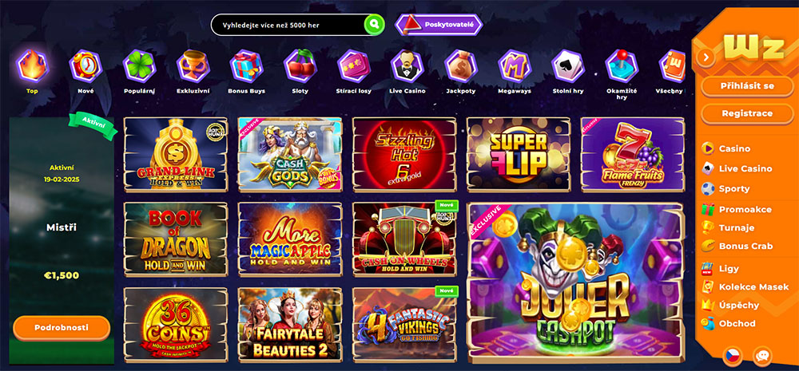
Task: Open the Nové alarm clock category
Action: [85, 66]
